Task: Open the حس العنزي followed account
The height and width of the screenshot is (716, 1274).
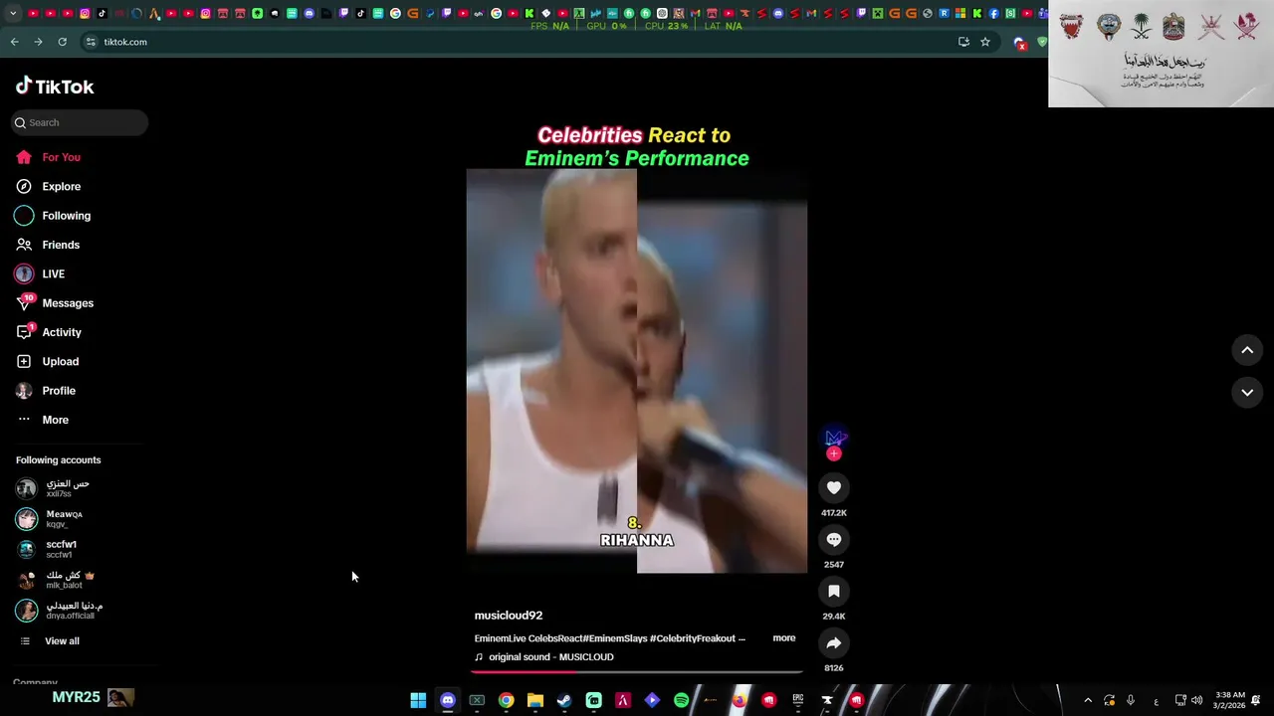Action: pos(60,488)
